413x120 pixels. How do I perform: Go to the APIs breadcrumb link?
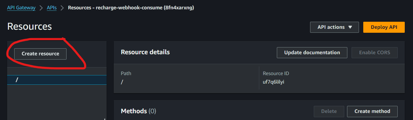pos(52,8)
